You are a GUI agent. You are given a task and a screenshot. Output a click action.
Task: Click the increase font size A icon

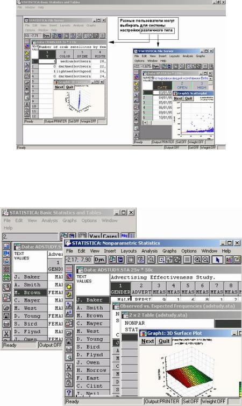pyautogui.click(x=69, y=305)
